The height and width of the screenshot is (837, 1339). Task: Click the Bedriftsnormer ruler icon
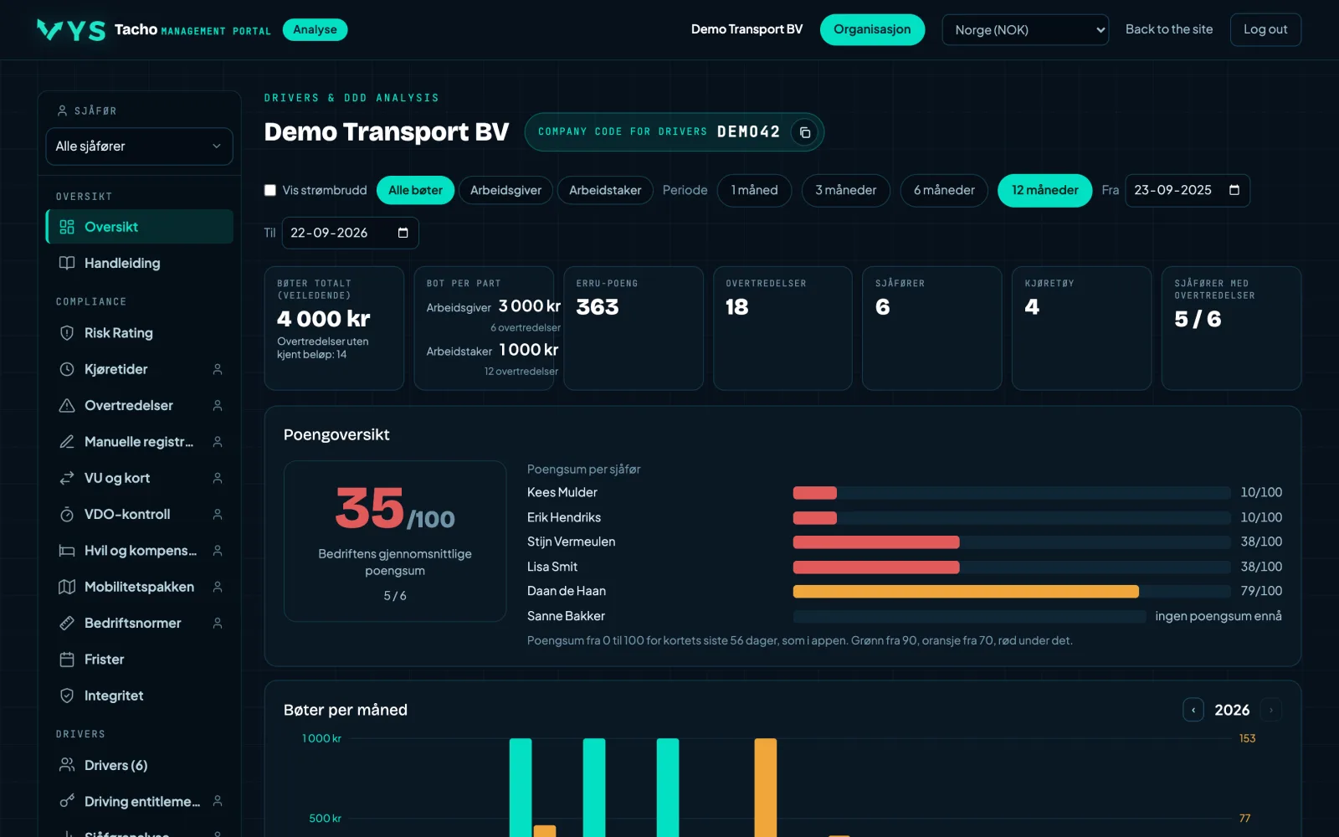[67, 623]
